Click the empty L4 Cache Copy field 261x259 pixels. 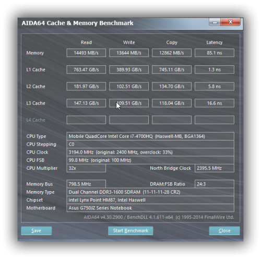coord(172,120)
